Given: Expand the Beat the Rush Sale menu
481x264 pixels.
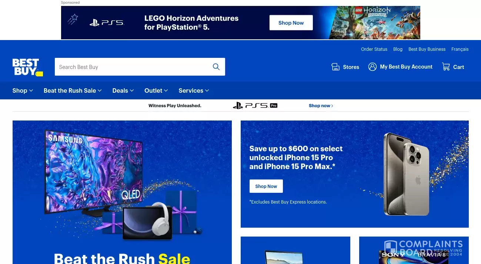Looking at the screenshot, I should (x=73, y=90).
